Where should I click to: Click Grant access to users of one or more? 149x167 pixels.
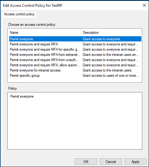tap(111, 76)
